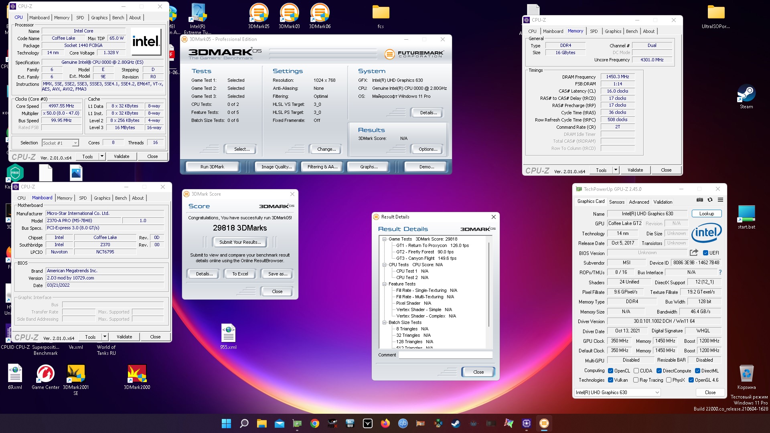Click the To Excel button
The height and width of the screenshot is (433, 770).
coord(240,274)
